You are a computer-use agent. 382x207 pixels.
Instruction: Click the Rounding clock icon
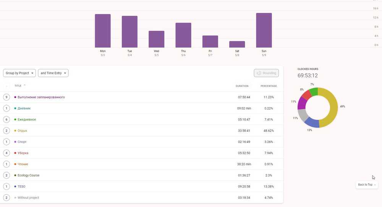pos(259,73)
